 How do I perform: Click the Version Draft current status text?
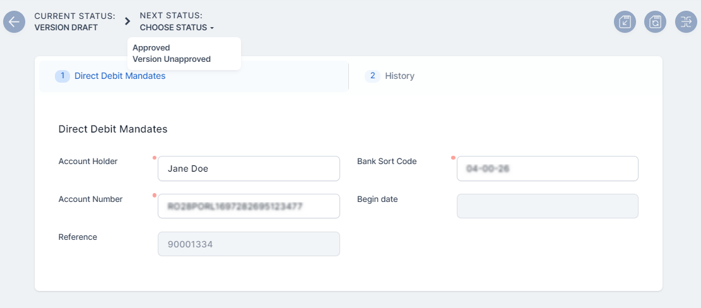(x=66, y=28)
